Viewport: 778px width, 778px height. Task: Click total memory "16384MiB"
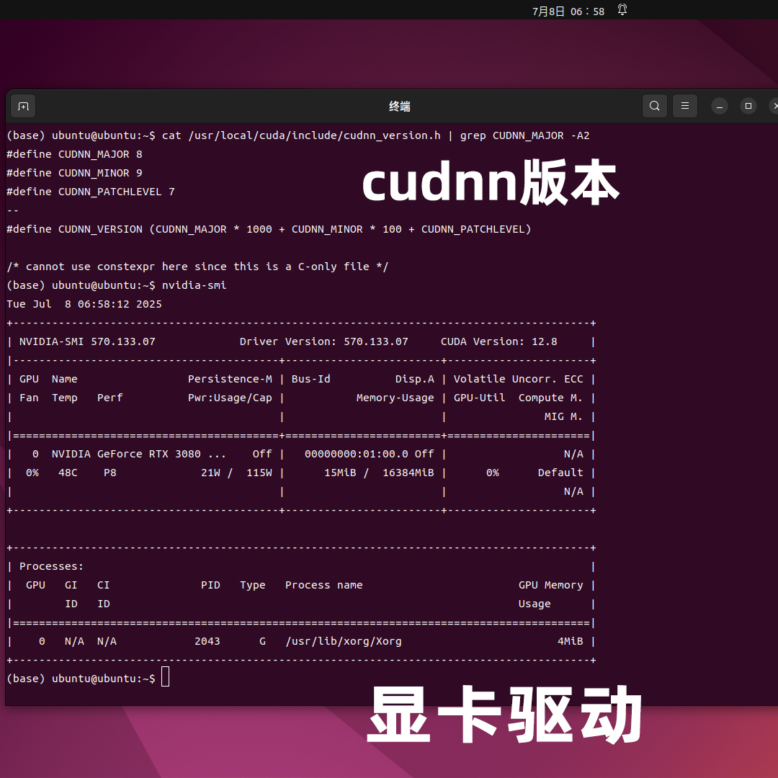point(408,473)
